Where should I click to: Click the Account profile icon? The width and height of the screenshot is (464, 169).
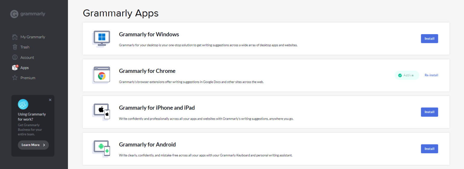[x=15, y=57]
